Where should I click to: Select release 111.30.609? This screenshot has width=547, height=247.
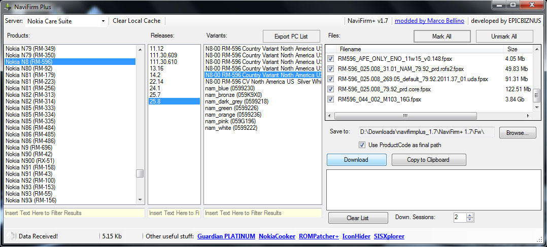point(174,55)
